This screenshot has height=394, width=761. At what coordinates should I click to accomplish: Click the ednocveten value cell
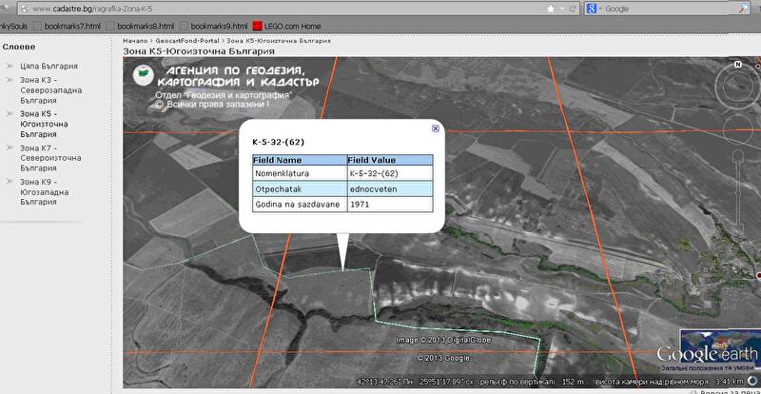(390, 189)
